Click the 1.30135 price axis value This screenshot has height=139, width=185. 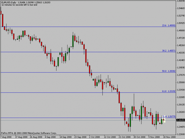click(181, 105)
